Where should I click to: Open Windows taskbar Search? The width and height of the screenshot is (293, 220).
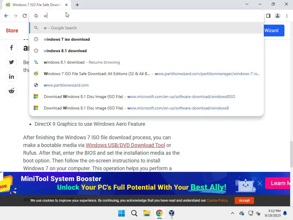coord(134,213)
